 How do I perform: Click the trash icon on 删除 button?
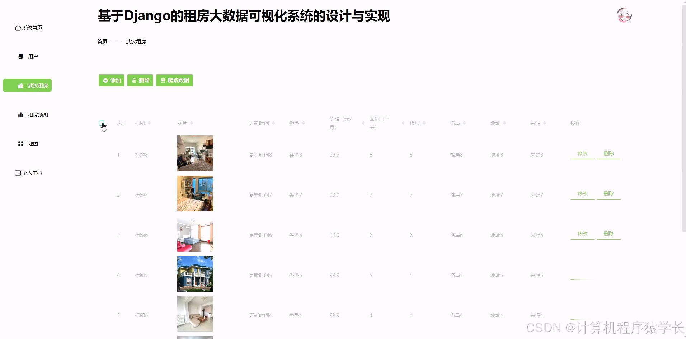(134, 80)
